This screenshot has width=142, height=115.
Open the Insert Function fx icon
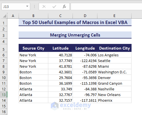click(x=64, y=7)
